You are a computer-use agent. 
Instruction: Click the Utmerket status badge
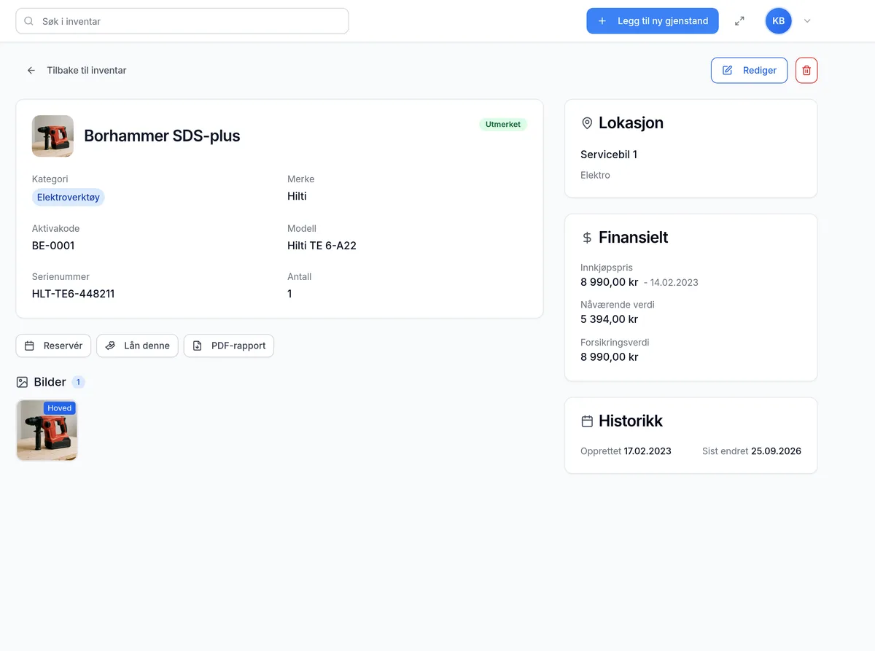click(503, 125)
